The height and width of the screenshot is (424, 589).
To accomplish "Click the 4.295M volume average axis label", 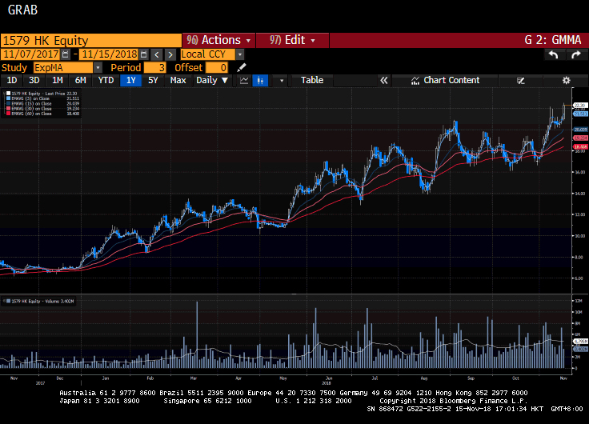I will [581, 342].
